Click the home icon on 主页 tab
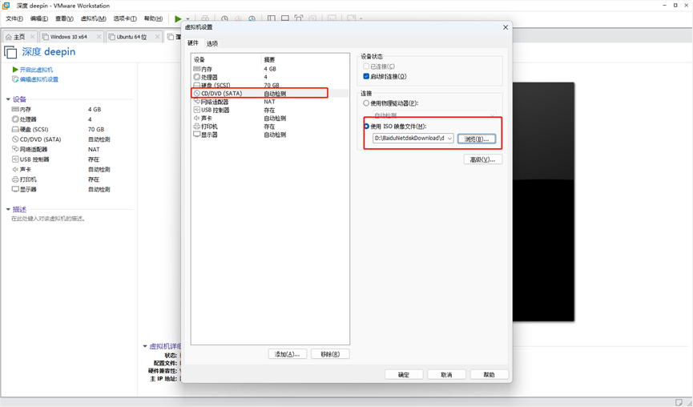Viewport: 693px width, 407px height. [8, 37]
